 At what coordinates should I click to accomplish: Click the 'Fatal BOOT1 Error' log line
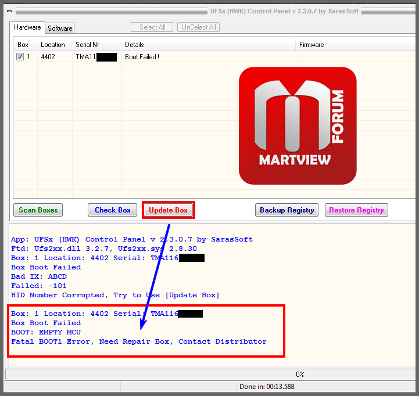tap(139, 341)
